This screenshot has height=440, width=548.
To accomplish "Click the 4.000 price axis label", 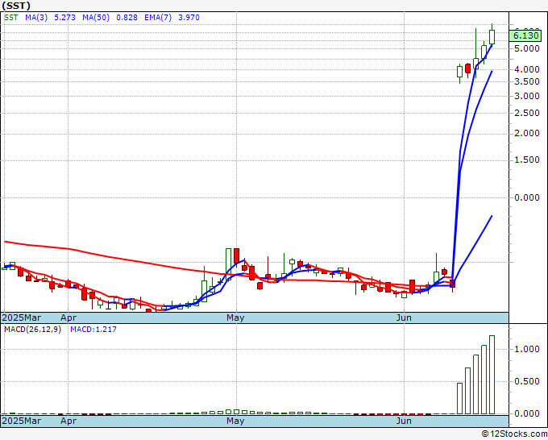I will (527, 69).
